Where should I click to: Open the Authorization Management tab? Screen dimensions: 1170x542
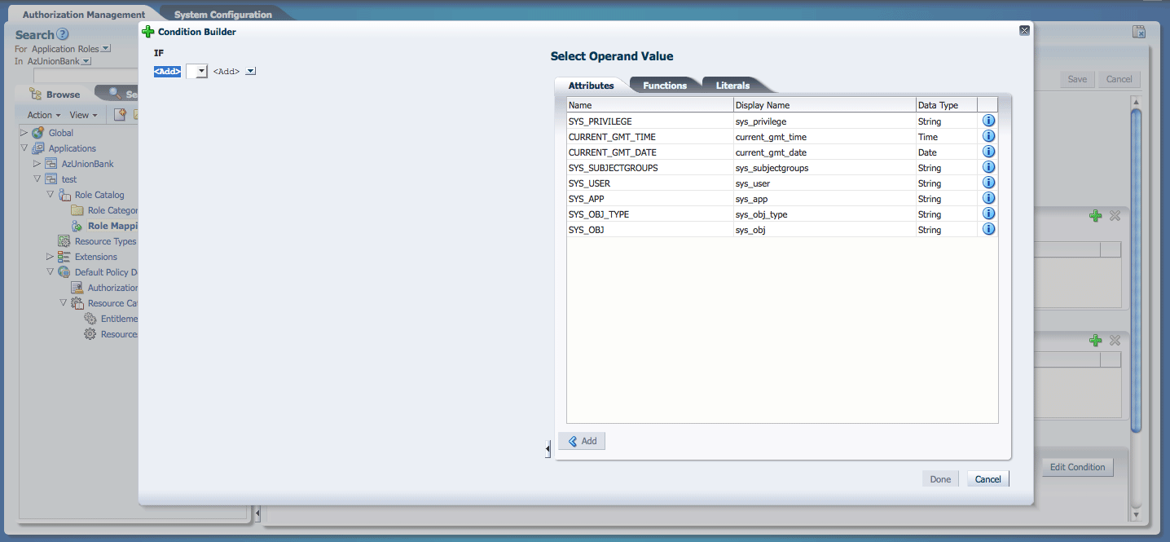click(x=84, y=15)
